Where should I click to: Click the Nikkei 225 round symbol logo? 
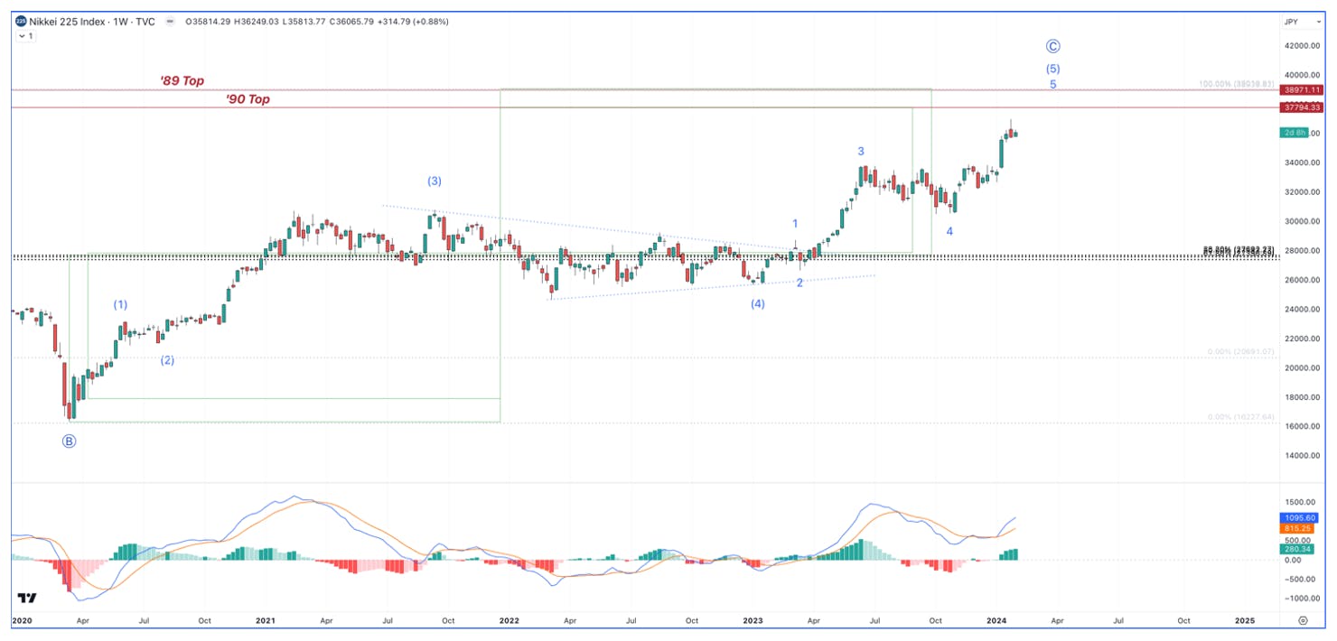coord(21,22)
